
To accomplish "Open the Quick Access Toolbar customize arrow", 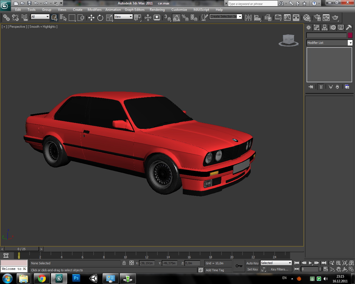I will pos(61,3).
